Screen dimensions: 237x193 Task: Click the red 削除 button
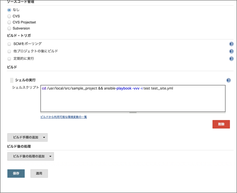tap(221, 124)
